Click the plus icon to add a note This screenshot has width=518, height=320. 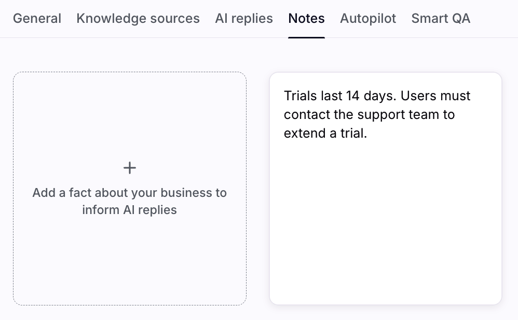pyautogui.click(x=129, y=168)
